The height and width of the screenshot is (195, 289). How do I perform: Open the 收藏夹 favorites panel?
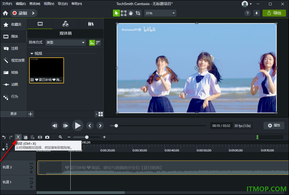point(13,25)
